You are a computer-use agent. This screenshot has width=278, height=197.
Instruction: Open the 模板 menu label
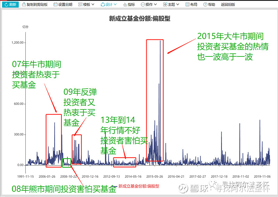pyautogui.click(x=87, y=5)
